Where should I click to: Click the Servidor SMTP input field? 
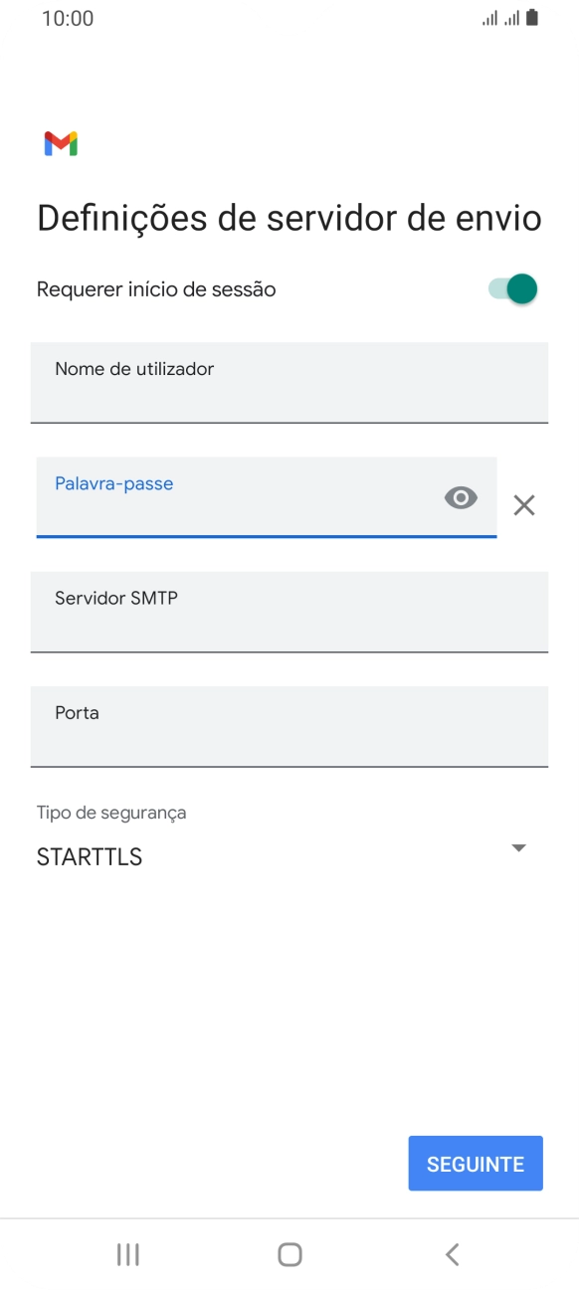click(x=289, y=612)
